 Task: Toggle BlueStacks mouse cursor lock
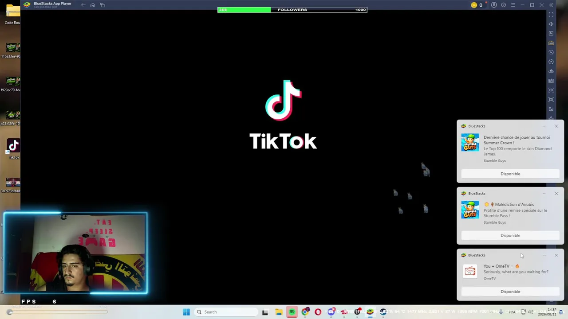pyautogui.click(x=551, y=33)
